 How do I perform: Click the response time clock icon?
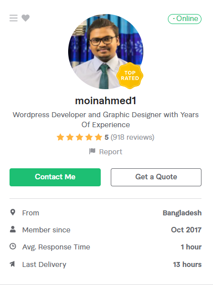click(13, 246)
